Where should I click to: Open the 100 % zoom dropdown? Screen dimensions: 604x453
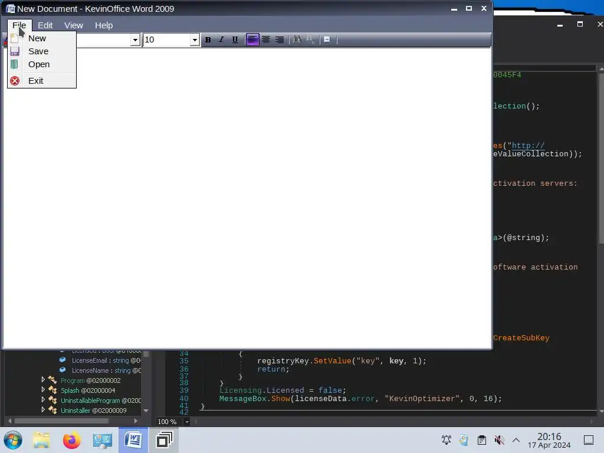187,422
